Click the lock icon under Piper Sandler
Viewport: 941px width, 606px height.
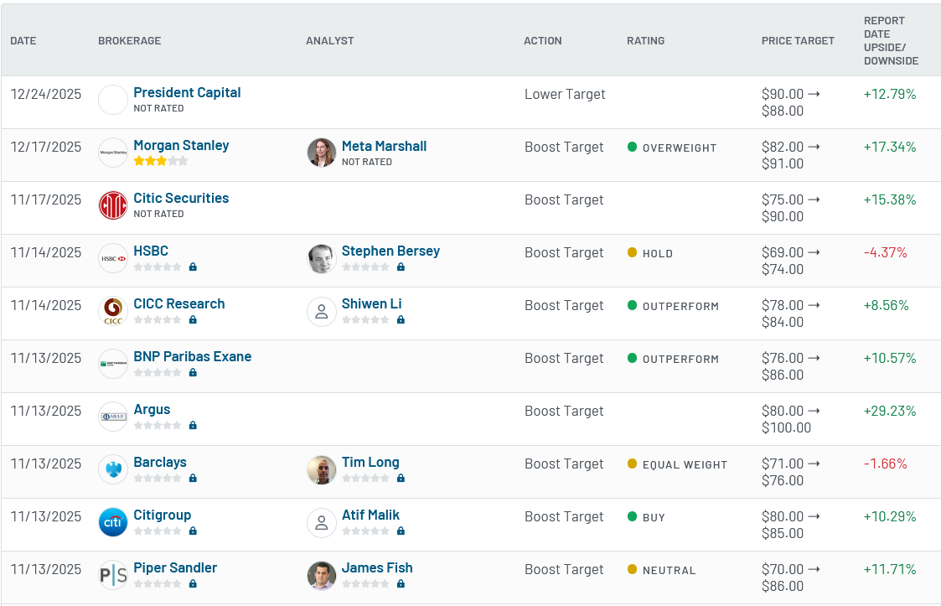(x=193, y=583)
